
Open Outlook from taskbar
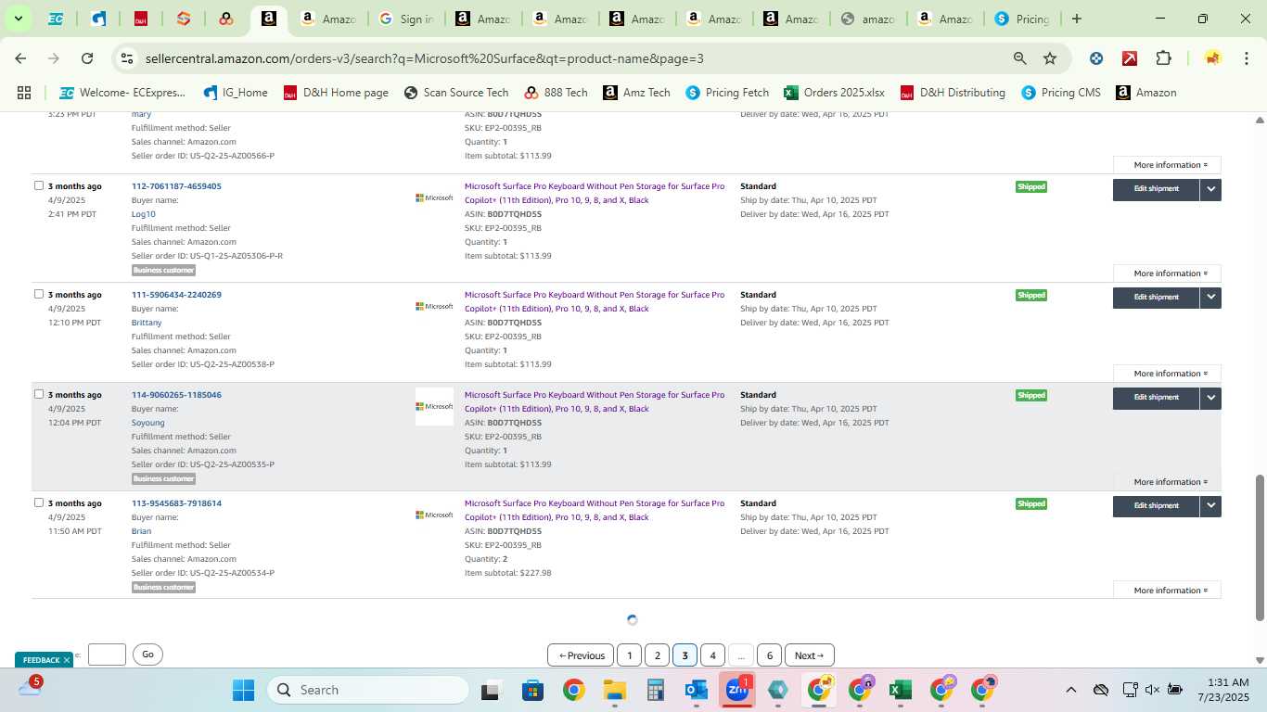pos(696,690)
